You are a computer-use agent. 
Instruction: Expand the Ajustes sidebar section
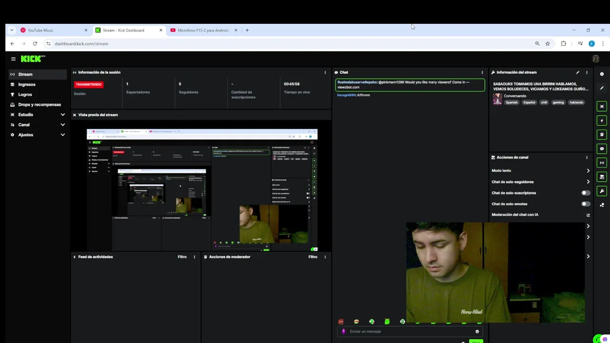[62, 135]
